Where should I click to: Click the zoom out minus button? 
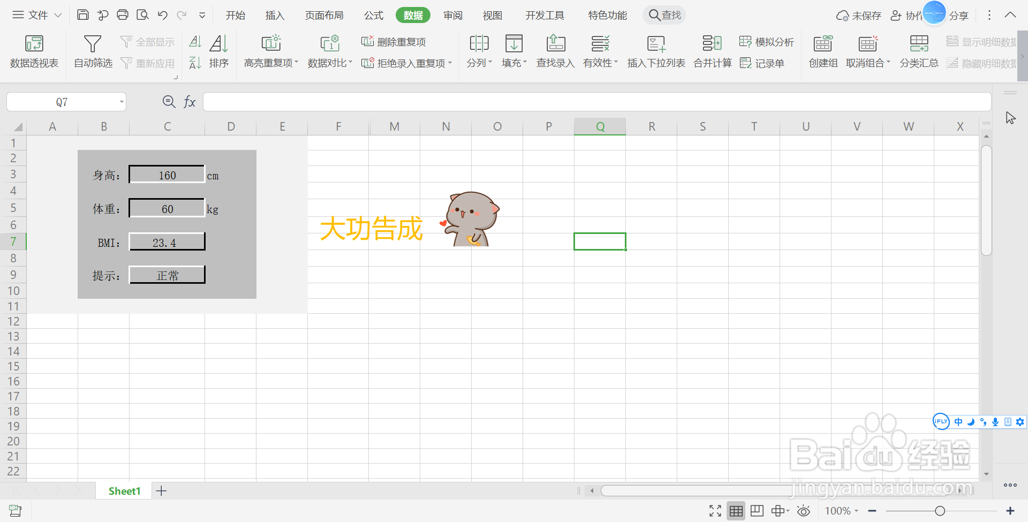pyautogui.click(x=872, y=511)
